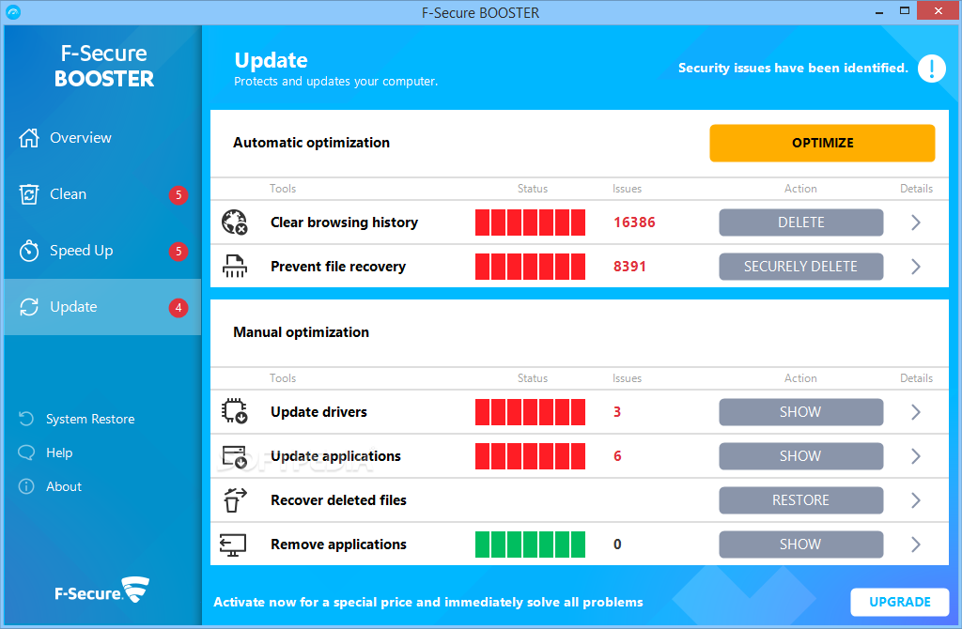Click SHOW for Update applications

point(800,456)
